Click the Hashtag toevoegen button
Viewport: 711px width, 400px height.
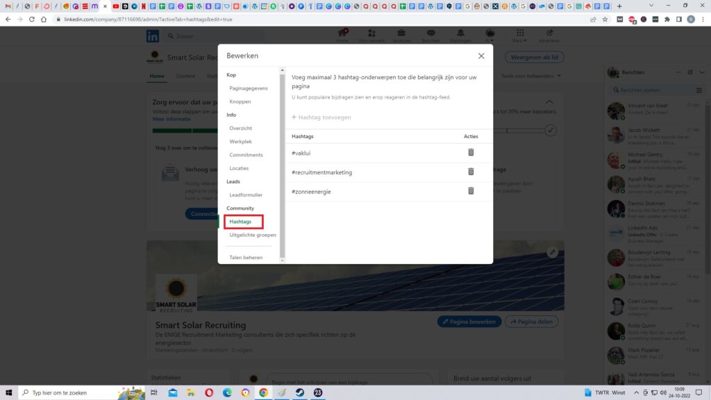tap(321, 117)
